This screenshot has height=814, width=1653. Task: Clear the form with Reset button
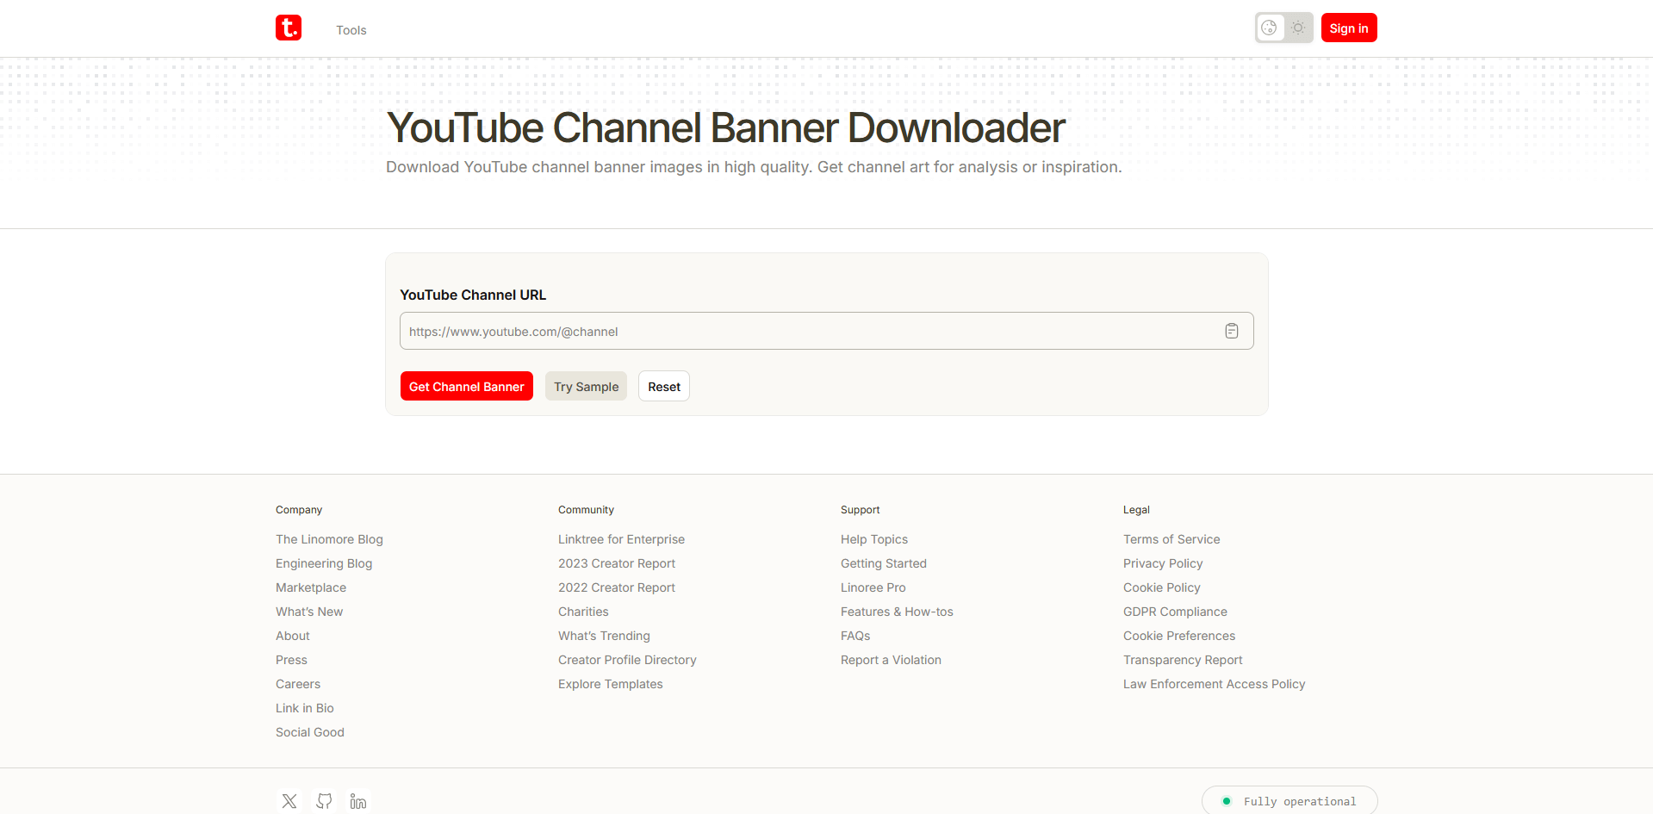pyautogui.click(x=663, y=387)
